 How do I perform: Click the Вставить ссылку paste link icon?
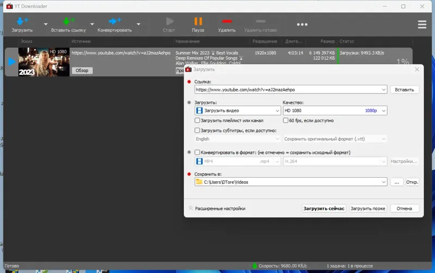pos(69,22)
